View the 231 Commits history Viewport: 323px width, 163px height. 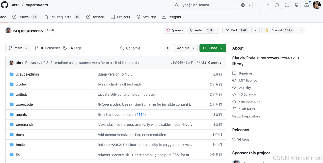coord(209,63)
